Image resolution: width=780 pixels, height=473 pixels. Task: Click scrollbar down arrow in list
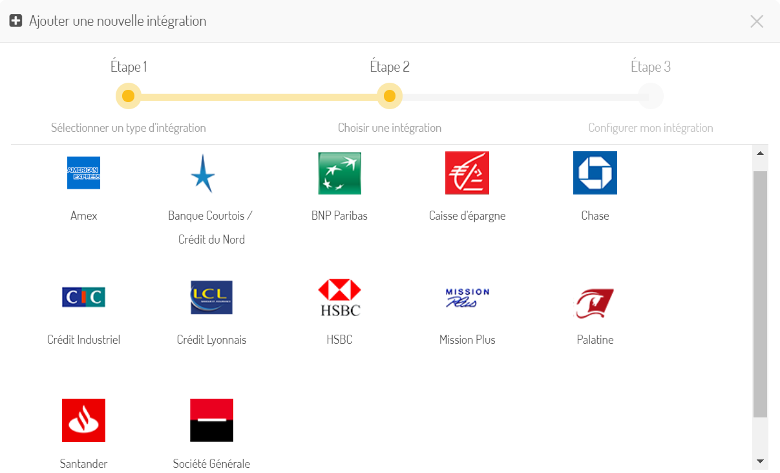(760, 461)
